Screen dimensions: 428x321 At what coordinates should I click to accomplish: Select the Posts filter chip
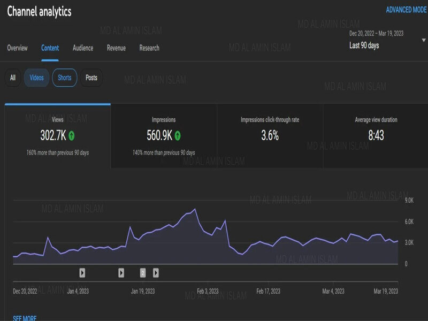point(91,78)
